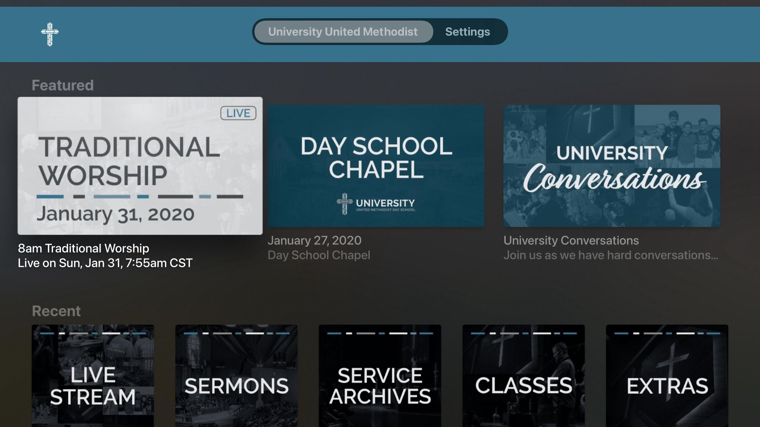Click 'Day School Chapel' caption below thumbnail
This screenshot has width=760, height=427.
(x=319, y=255)
